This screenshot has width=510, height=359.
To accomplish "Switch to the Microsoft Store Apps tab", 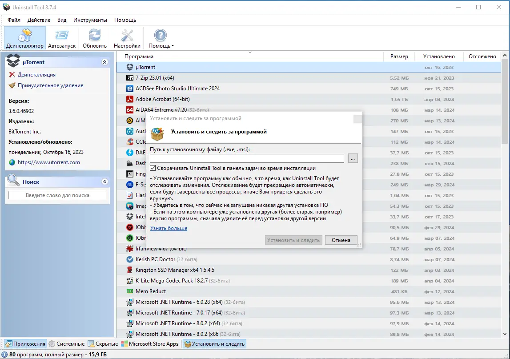I will (x=149, y=344).
